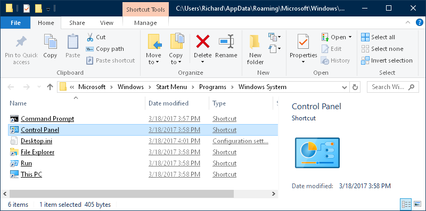426x211 pixels.
Task: Click Select all button
Action: pos(378,37)
